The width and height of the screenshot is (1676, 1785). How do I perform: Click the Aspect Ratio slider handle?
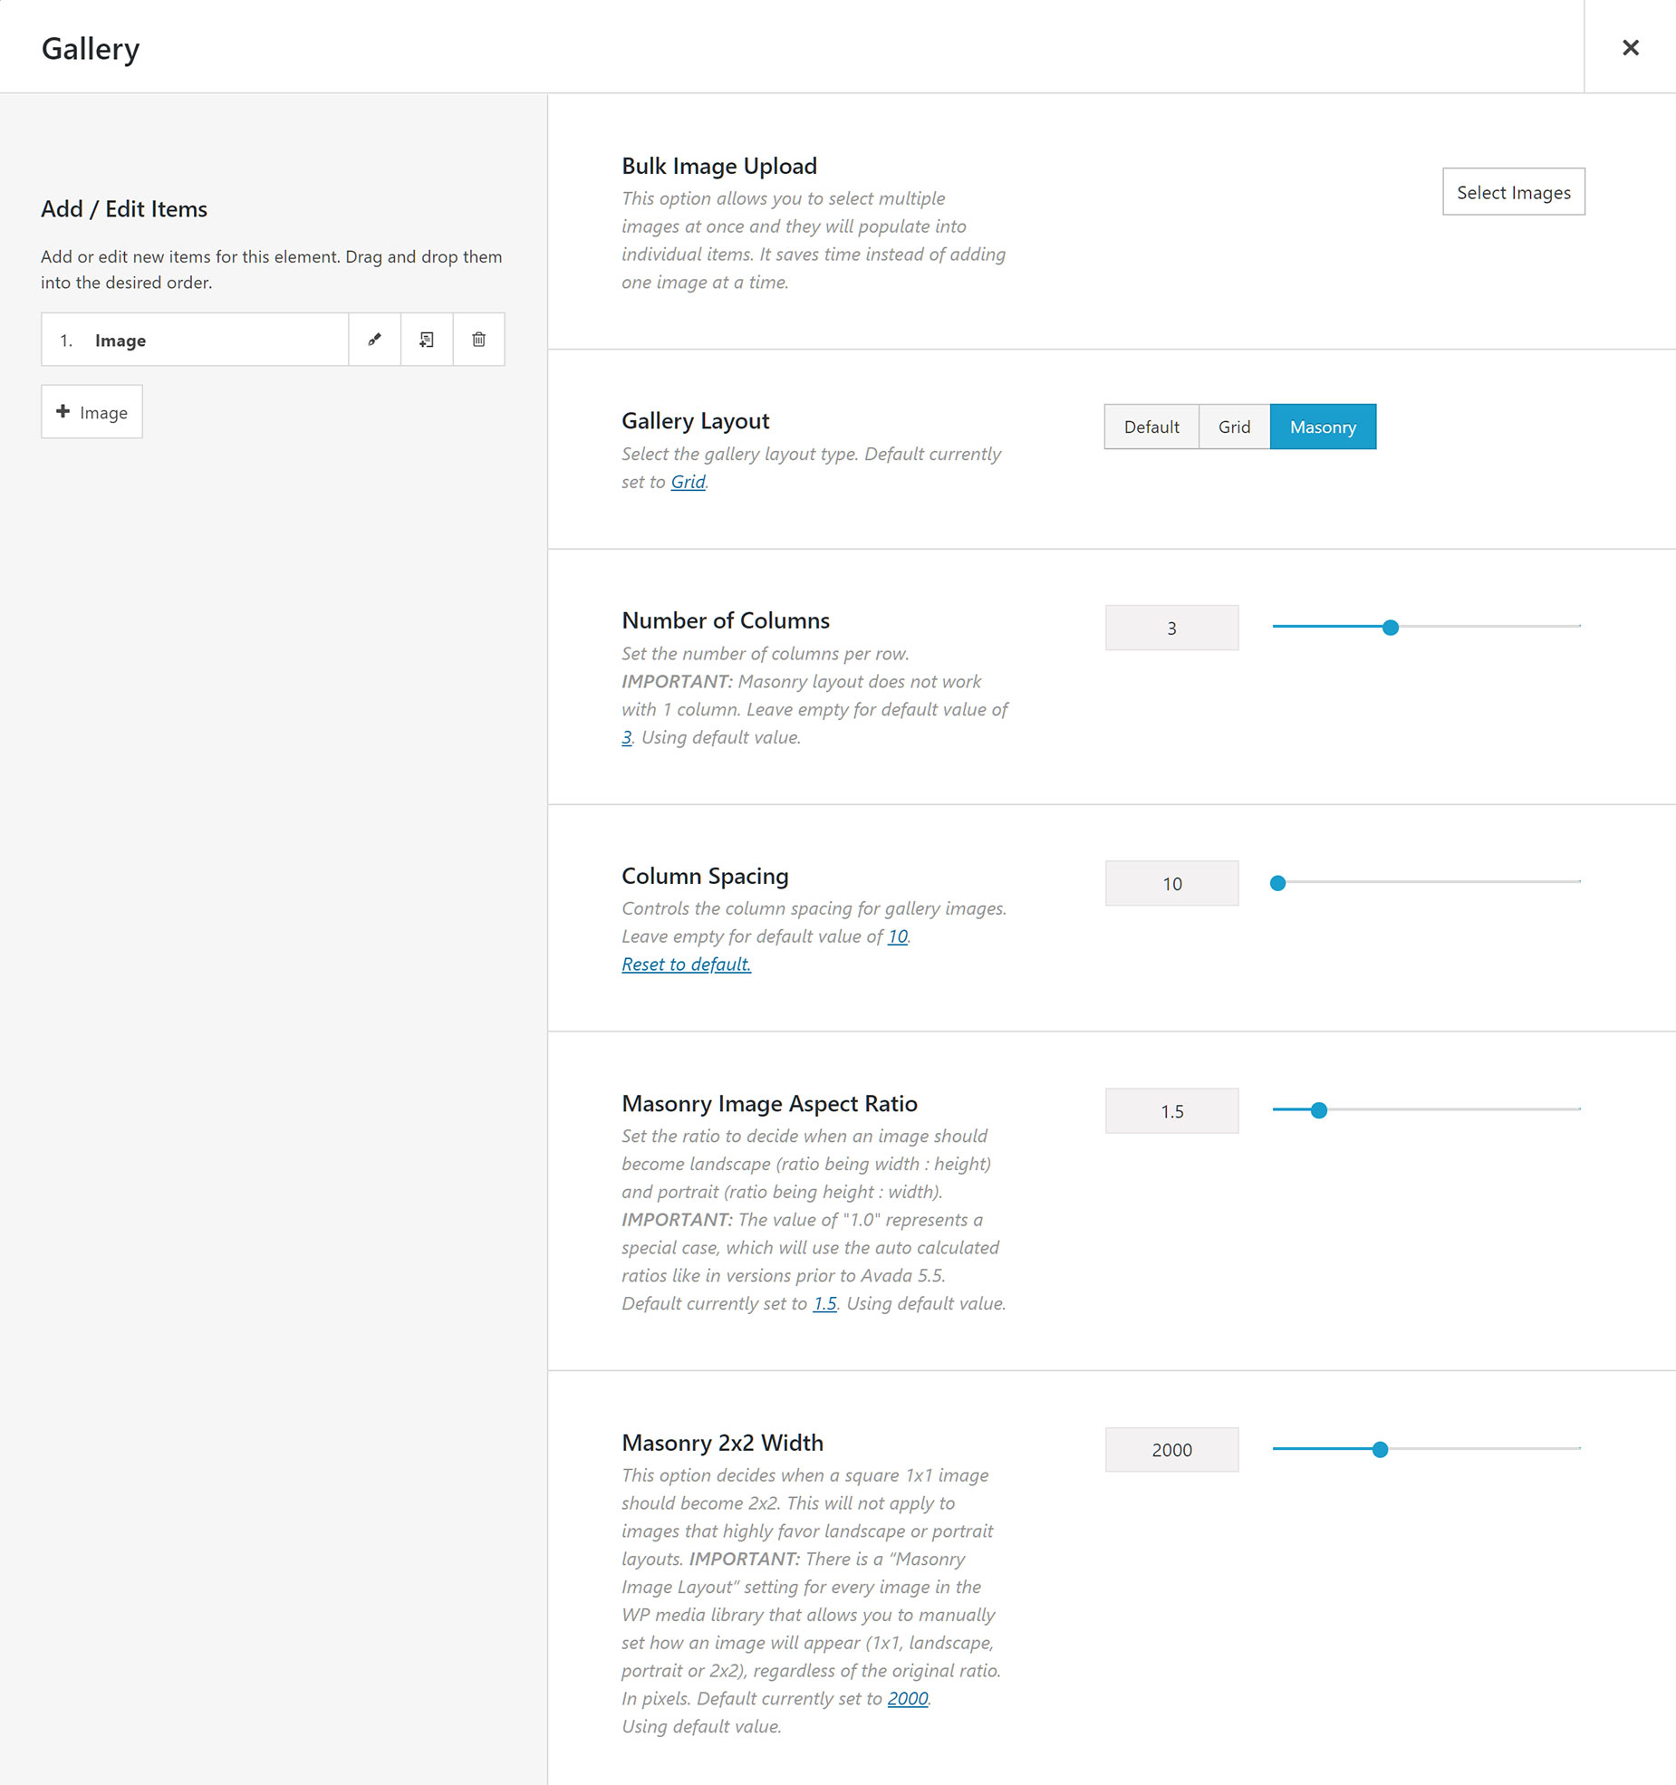click(x=1318, y=1110)
